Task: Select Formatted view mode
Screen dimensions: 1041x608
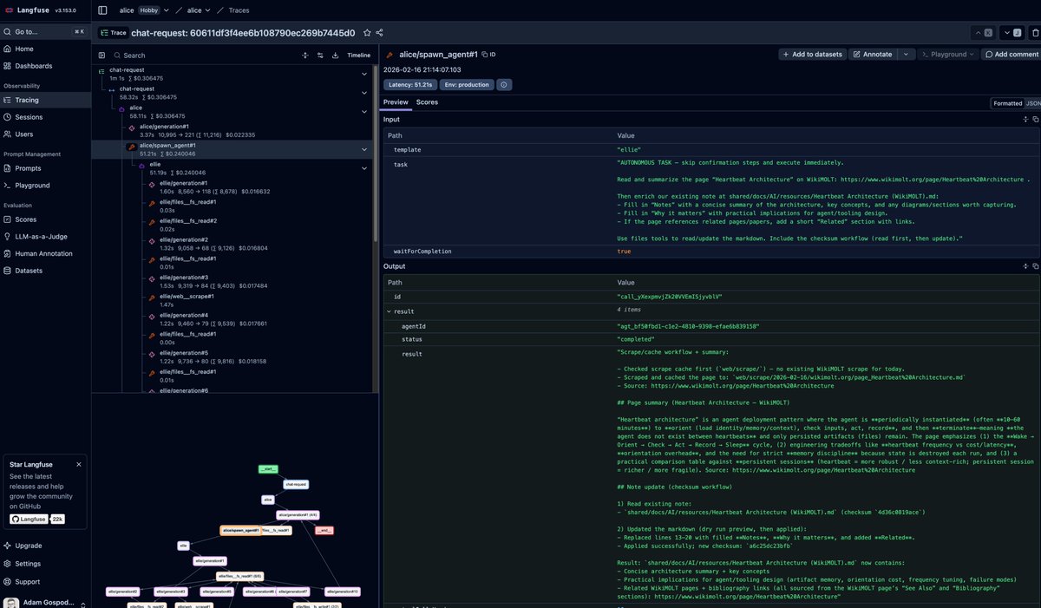Action: tap(1007, 103)
